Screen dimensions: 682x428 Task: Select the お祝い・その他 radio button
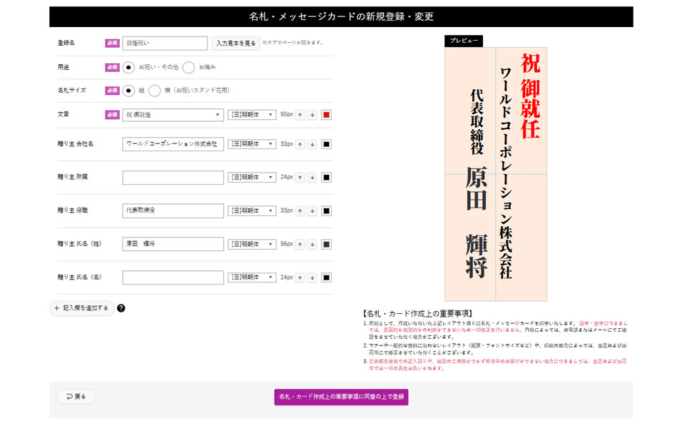[x=128, y=67]
